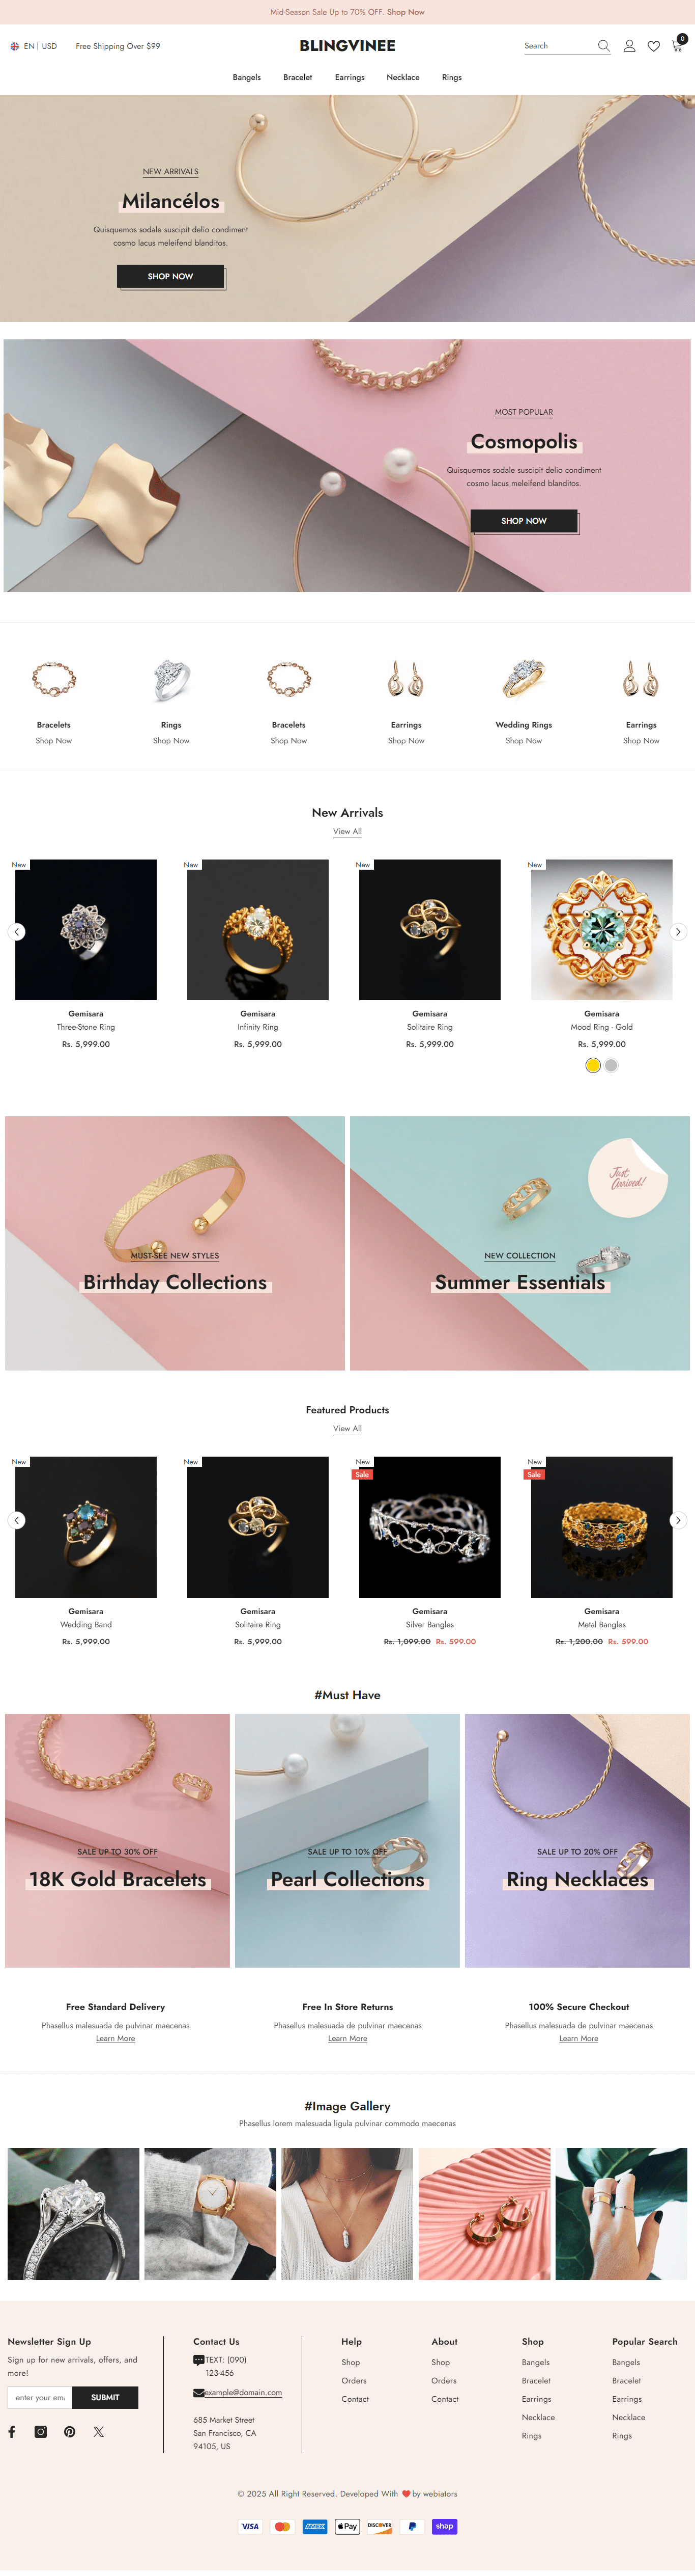Image resolution: width=695 pixels, height=2576 pixels.
Task: Open the user account icon
Action: click(629, 46)
